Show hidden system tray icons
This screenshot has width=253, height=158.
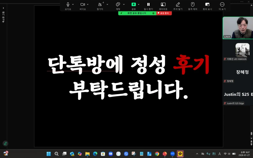click(x=197, y=154)
